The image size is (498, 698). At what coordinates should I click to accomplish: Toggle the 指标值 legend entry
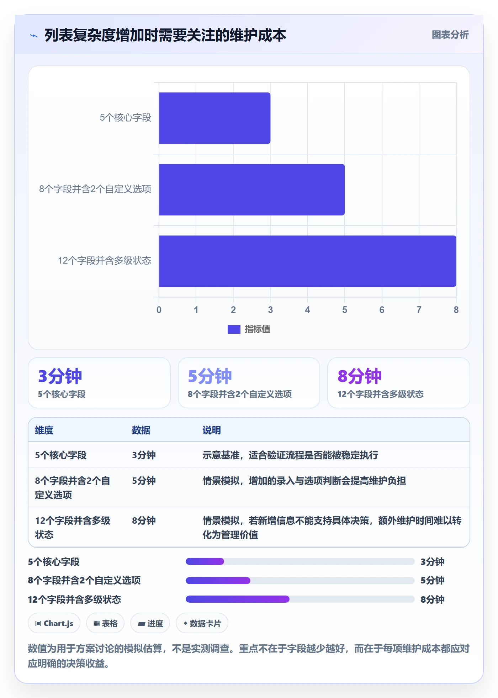pyautogui.click(x=249, y=329)
